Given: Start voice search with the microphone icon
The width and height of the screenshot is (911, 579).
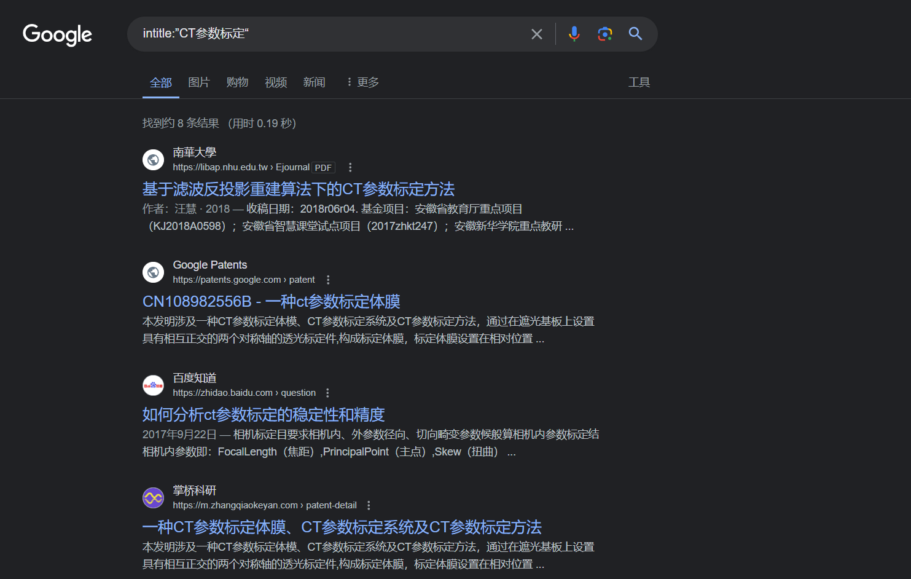Looking at the screenshot, I should (574, 34).
